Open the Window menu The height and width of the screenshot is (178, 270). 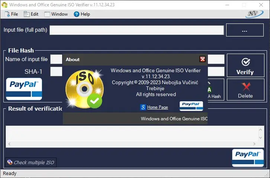[x=56, y=14]
